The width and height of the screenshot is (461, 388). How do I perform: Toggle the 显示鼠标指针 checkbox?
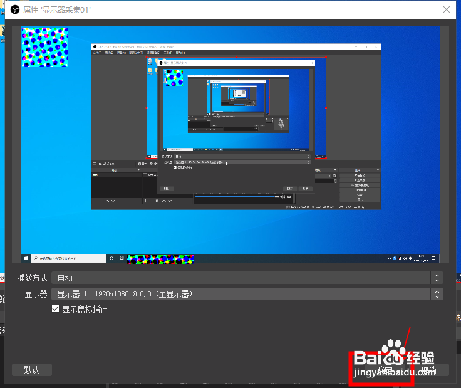click(55, 309)
